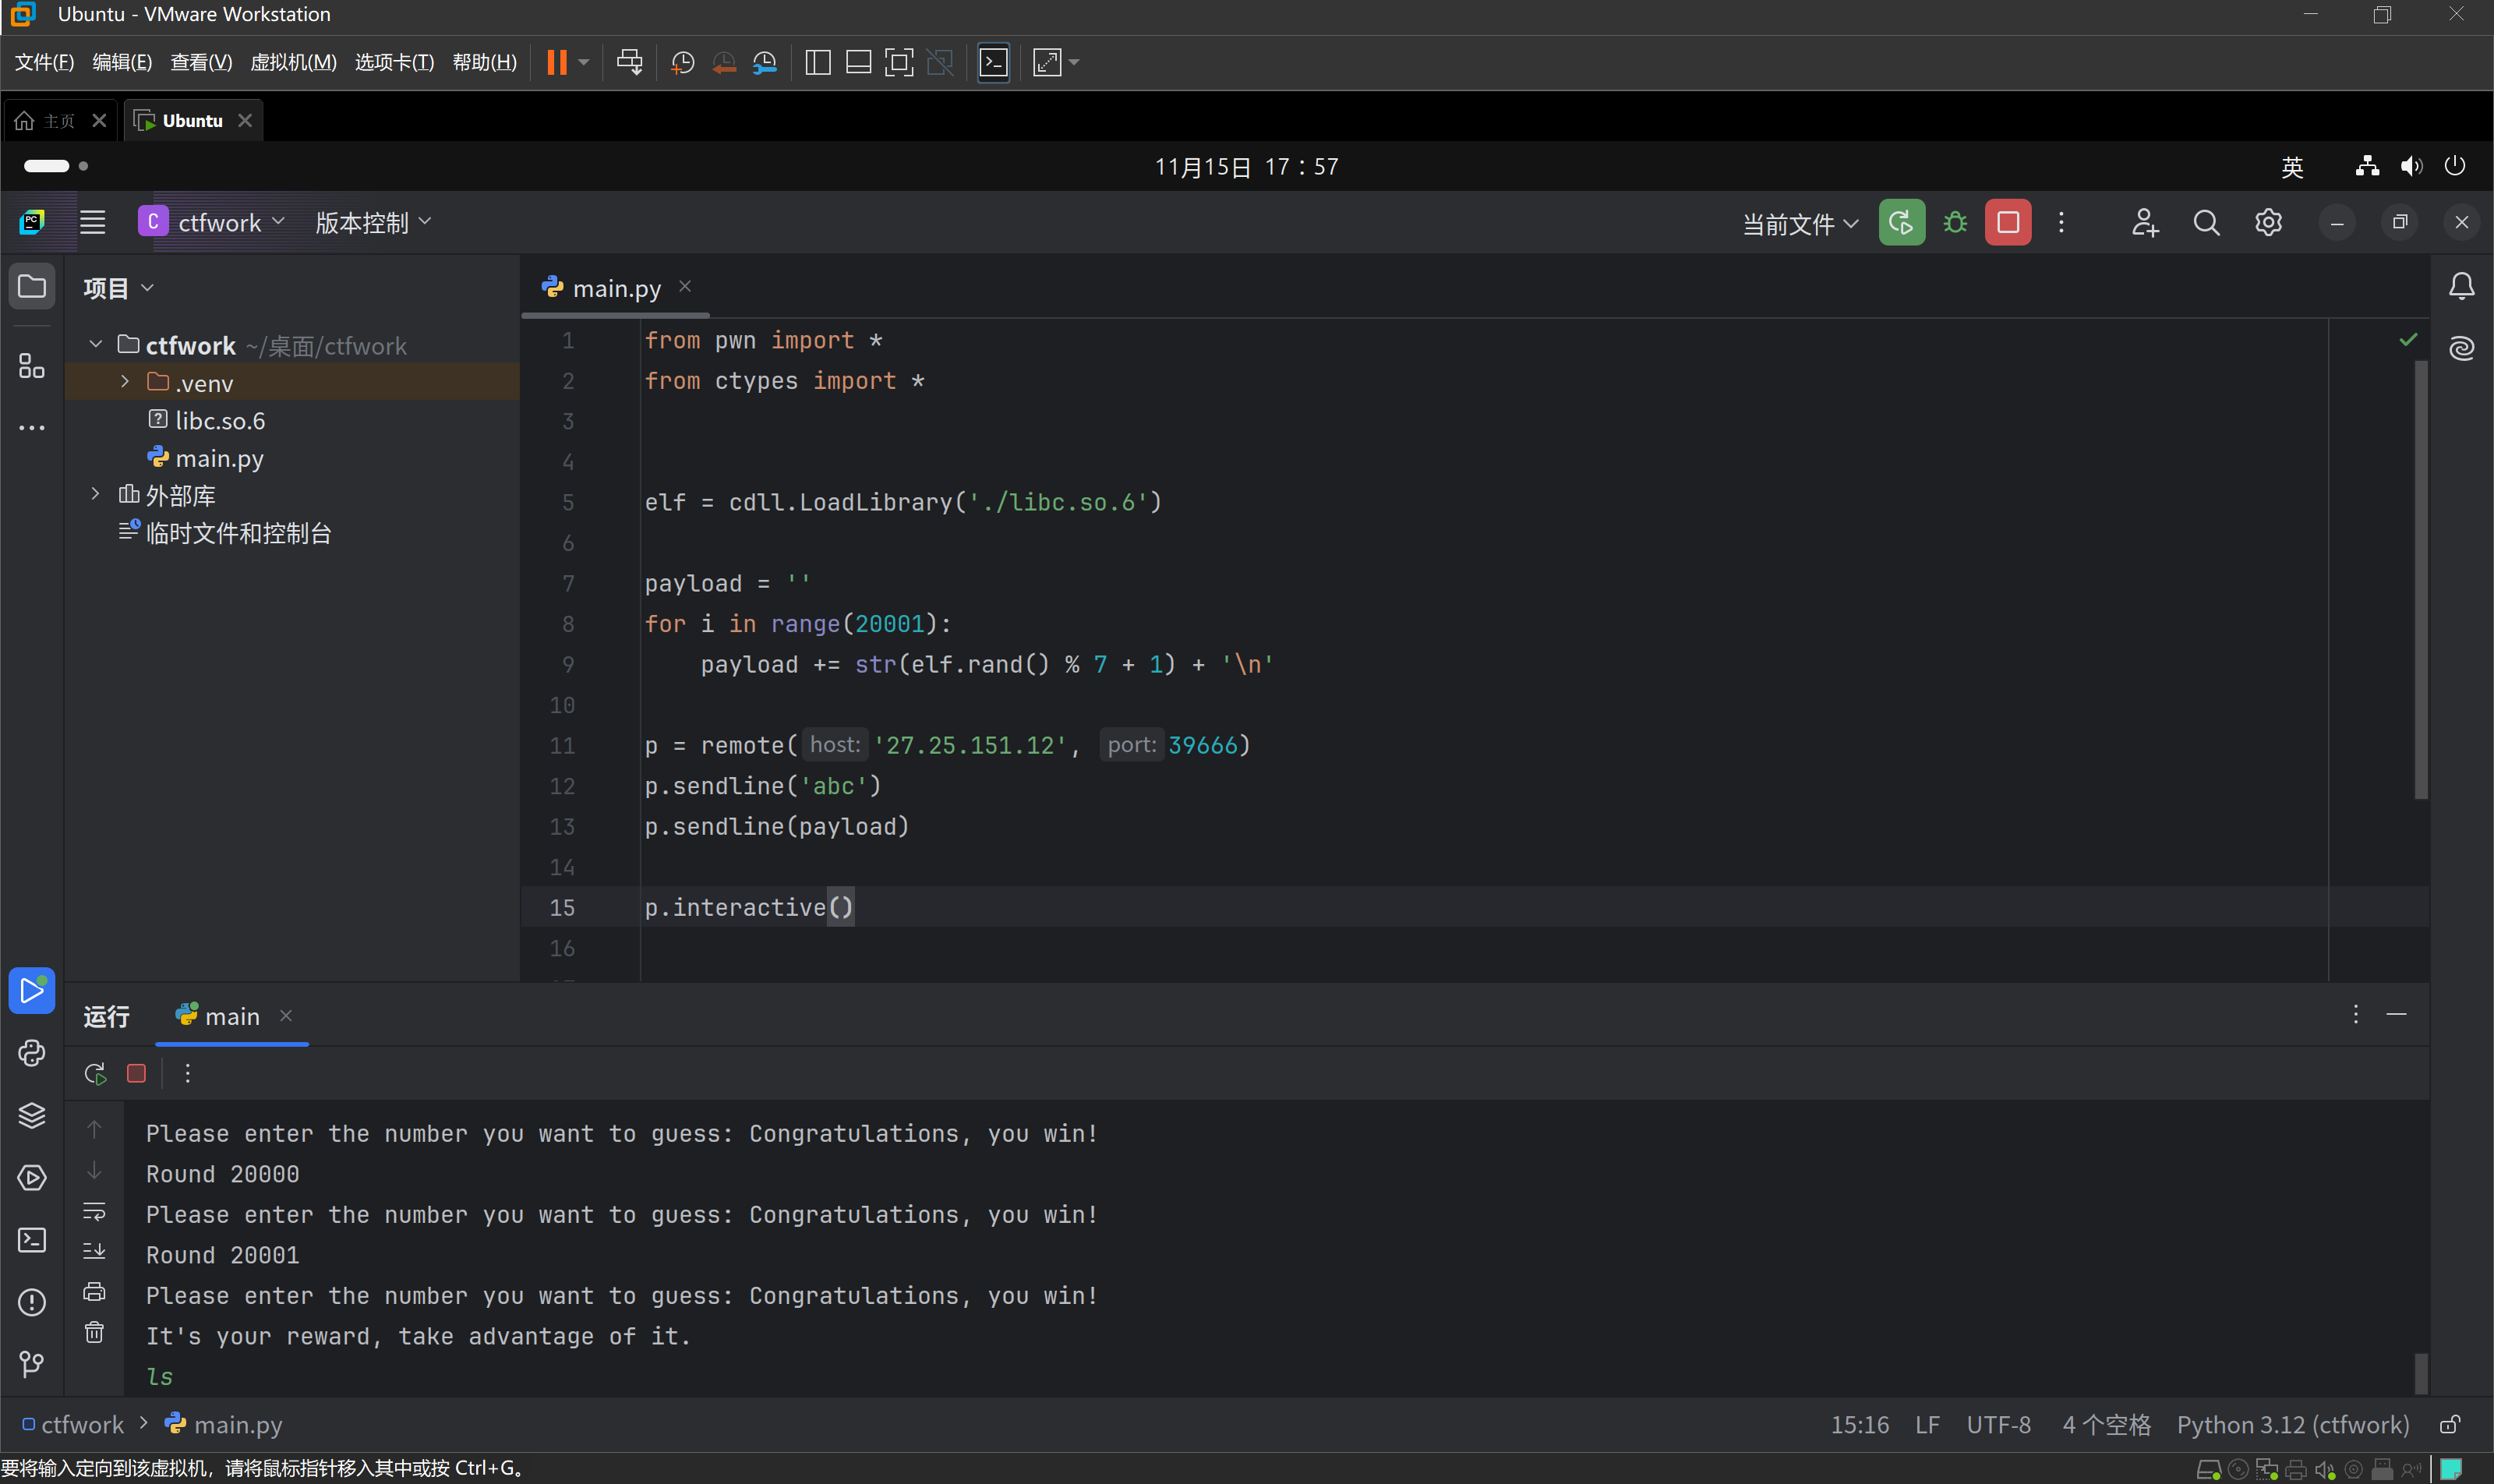Open the Structure tool window icon
The image size is (2494, 1484).
[32, 366]
